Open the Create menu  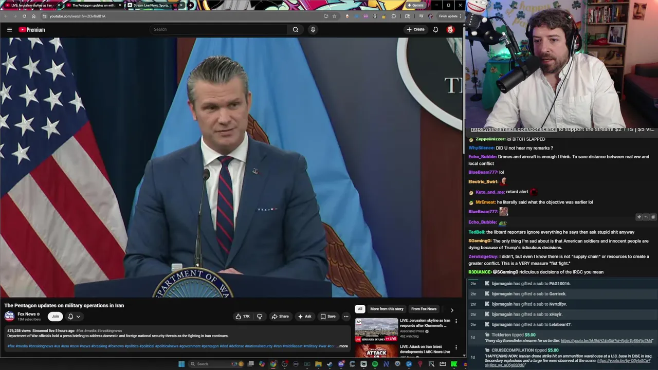click(415, 29)
